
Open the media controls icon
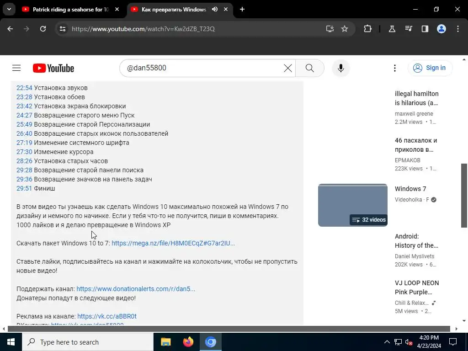point(409,29)
